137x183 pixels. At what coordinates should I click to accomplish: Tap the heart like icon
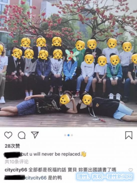click(8, 135)
